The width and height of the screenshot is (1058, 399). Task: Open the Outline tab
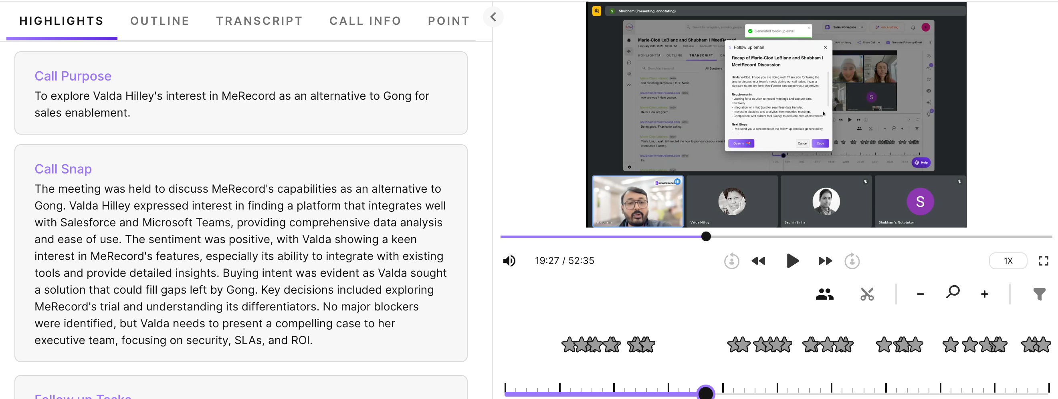pos(160,21)
